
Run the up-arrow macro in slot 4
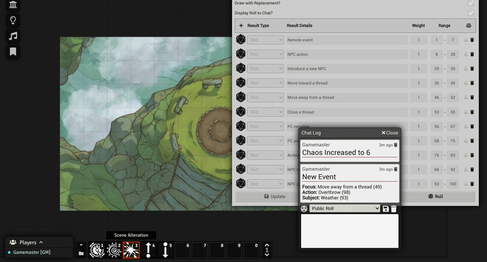148,250
